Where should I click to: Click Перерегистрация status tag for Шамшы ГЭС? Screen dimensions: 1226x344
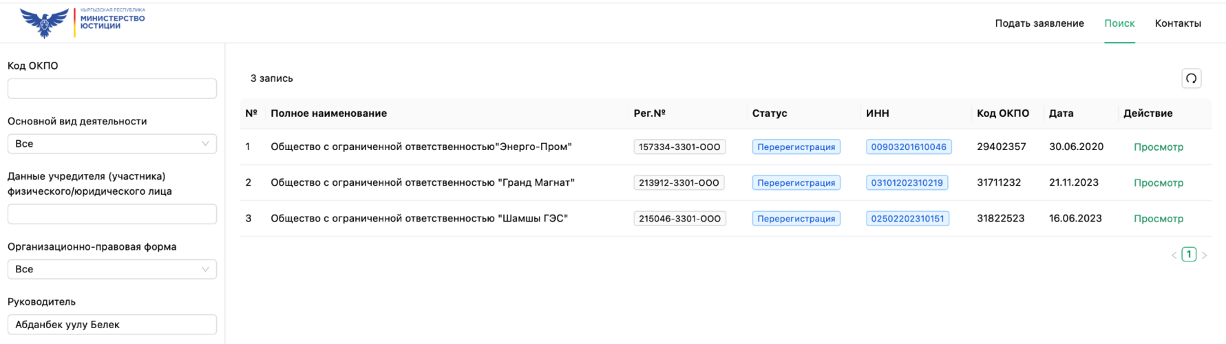[796, 219]
